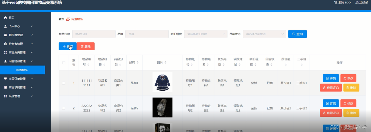Click the sort arrows on 持物姓名 column
The image size is (371, 132).
[x=208, y=65]
